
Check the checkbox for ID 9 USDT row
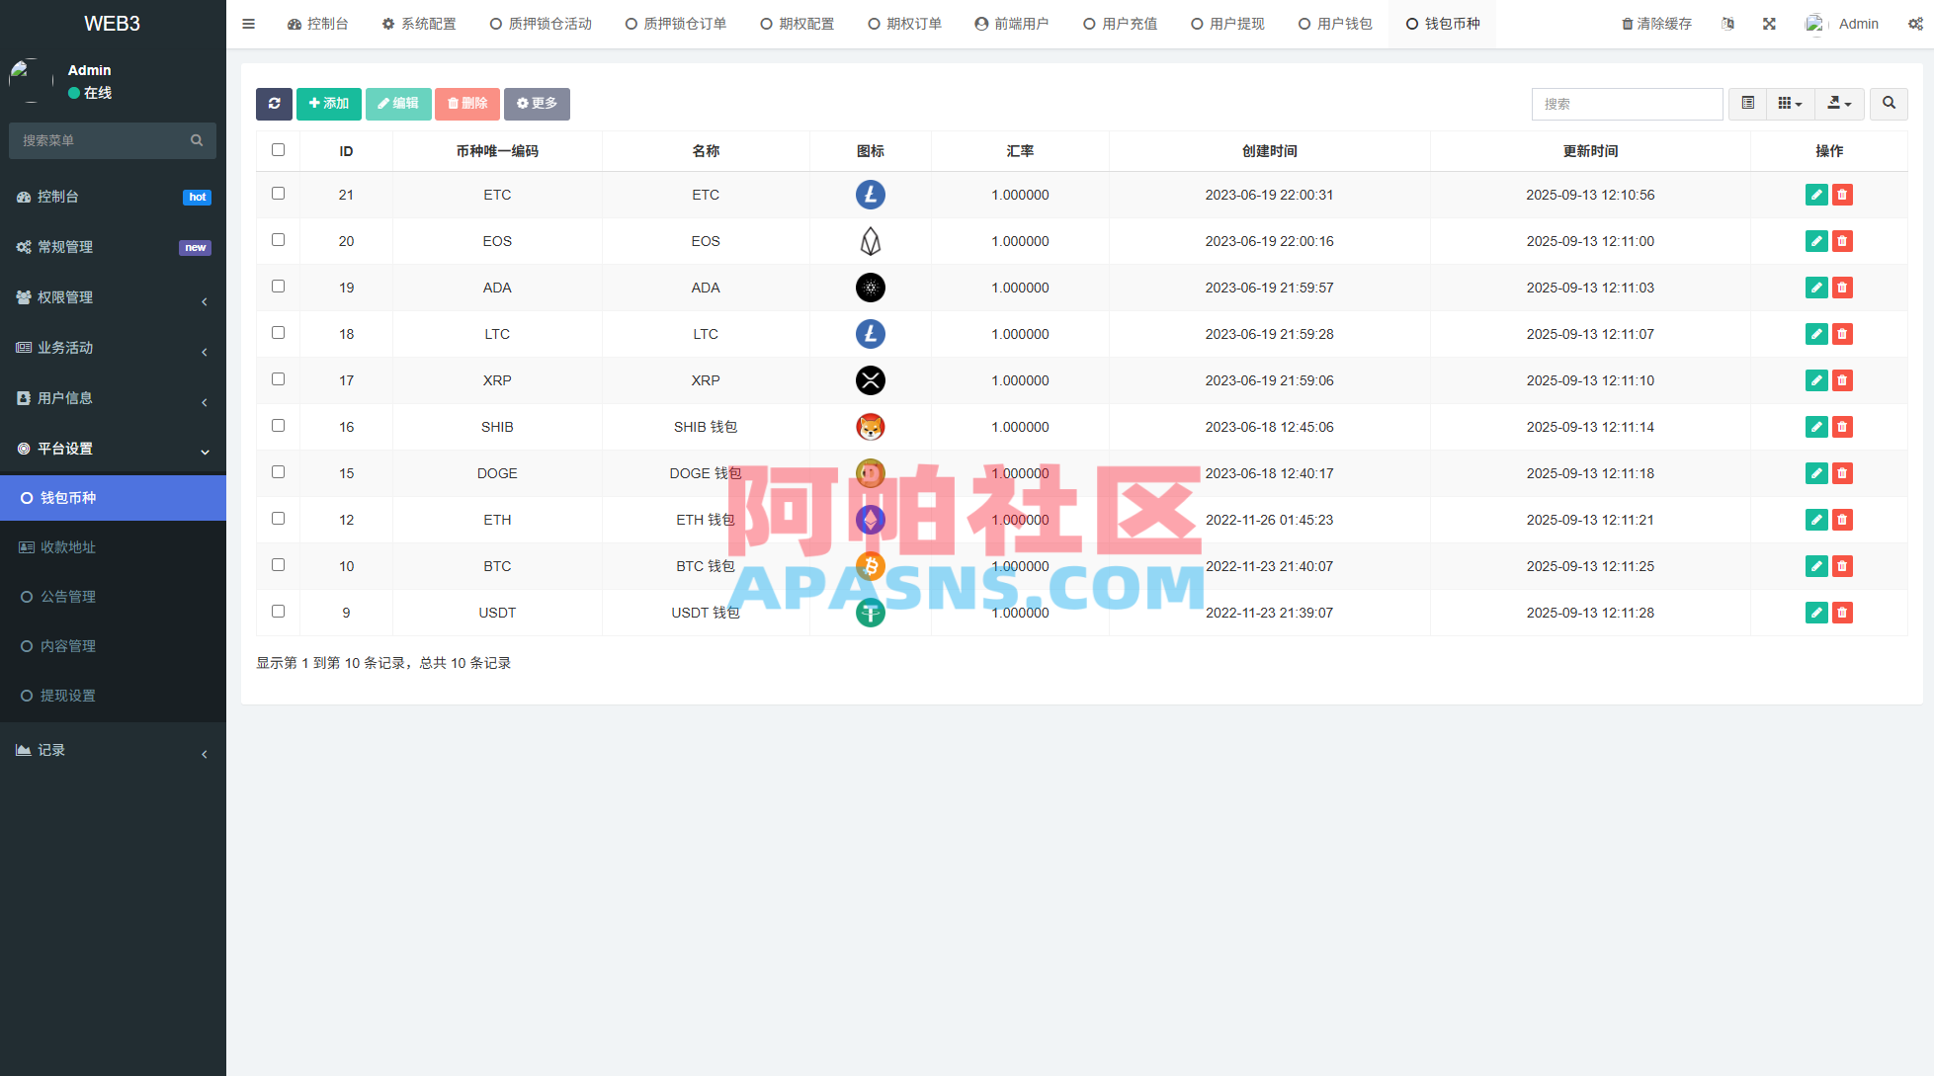pyautogui.click(x=278, y=612)
